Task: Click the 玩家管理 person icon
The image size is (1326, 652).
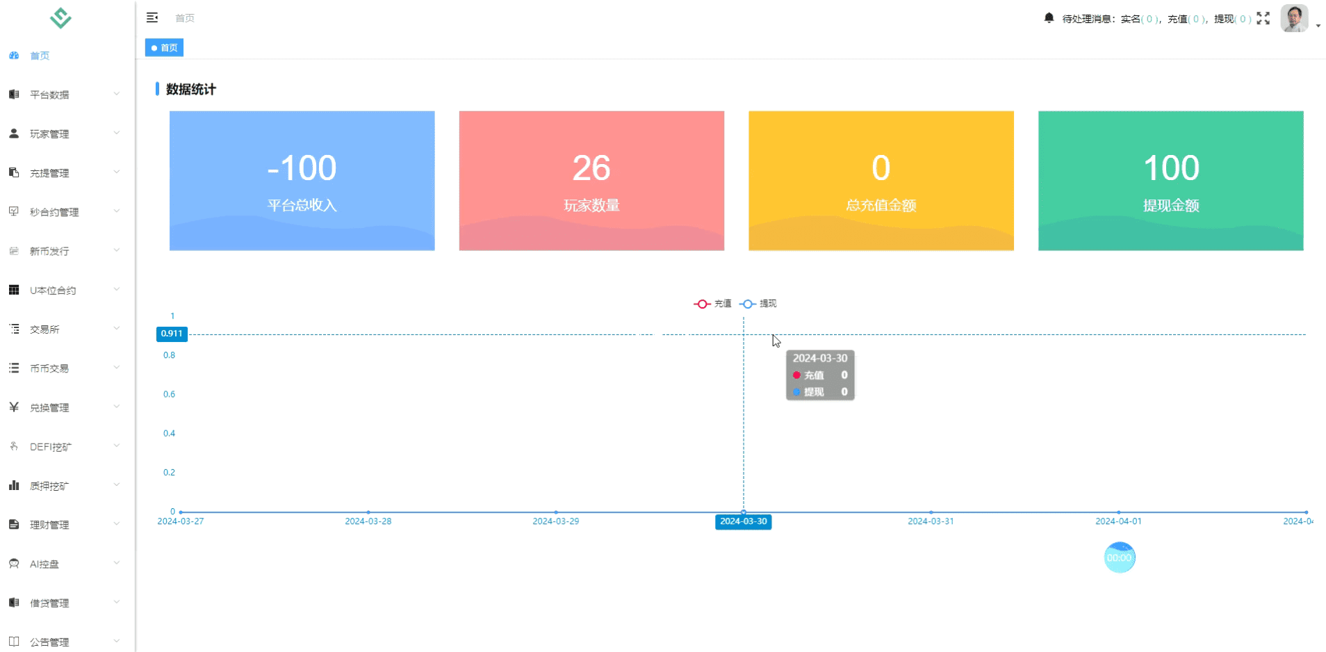Action: (14, 133)
